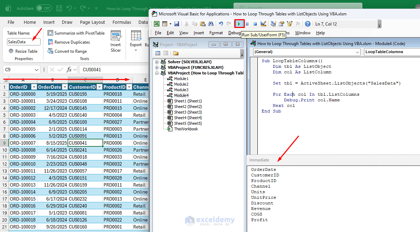Click Summarize with PivotTable
Screen dimensions: 420x232
[x=76, y=33]
